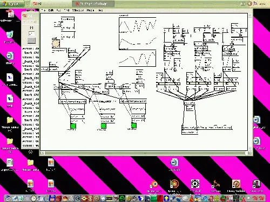Screen dimensions: 270x202
Task: Toggle the middle green toggle box
Action: point(104,126)
